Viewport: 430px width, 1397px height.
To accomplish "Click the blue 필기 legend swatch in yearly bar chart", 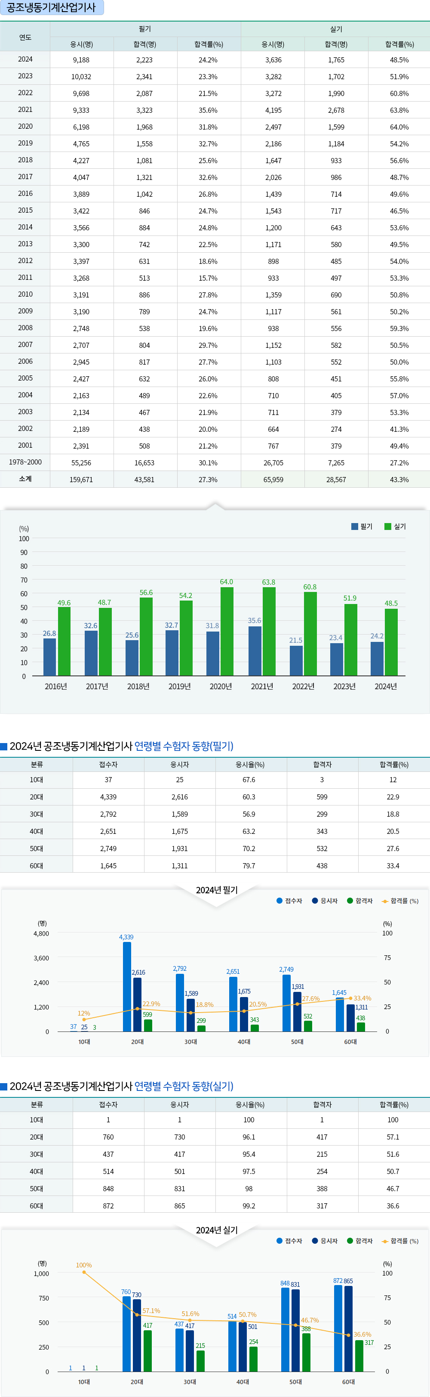I will pos(355,526).
